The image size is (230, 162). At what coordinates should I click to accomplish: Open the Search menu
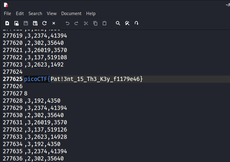pyautogui.click(x=35, y=14)
